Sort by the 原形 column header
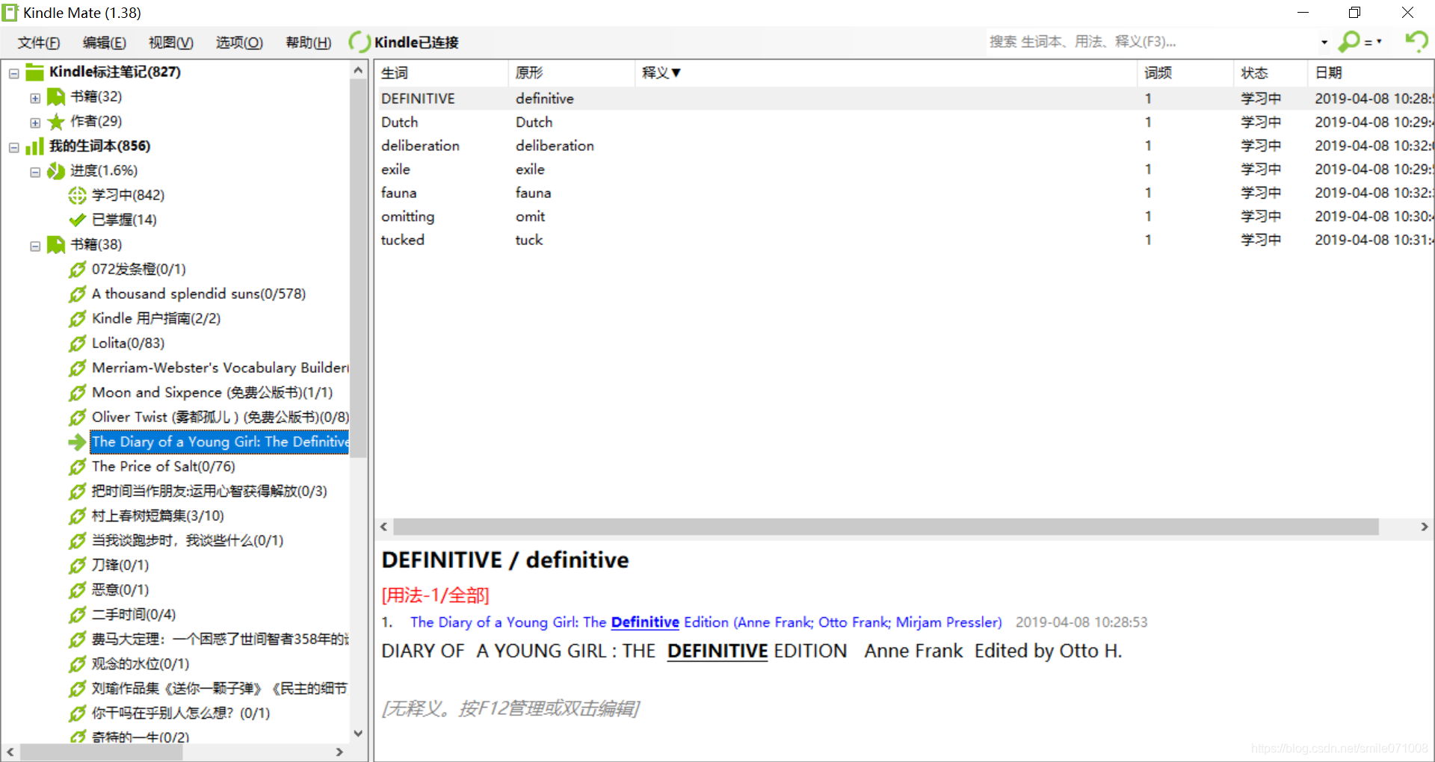This screenshot has width=1435, height=762. click(572, 72)
